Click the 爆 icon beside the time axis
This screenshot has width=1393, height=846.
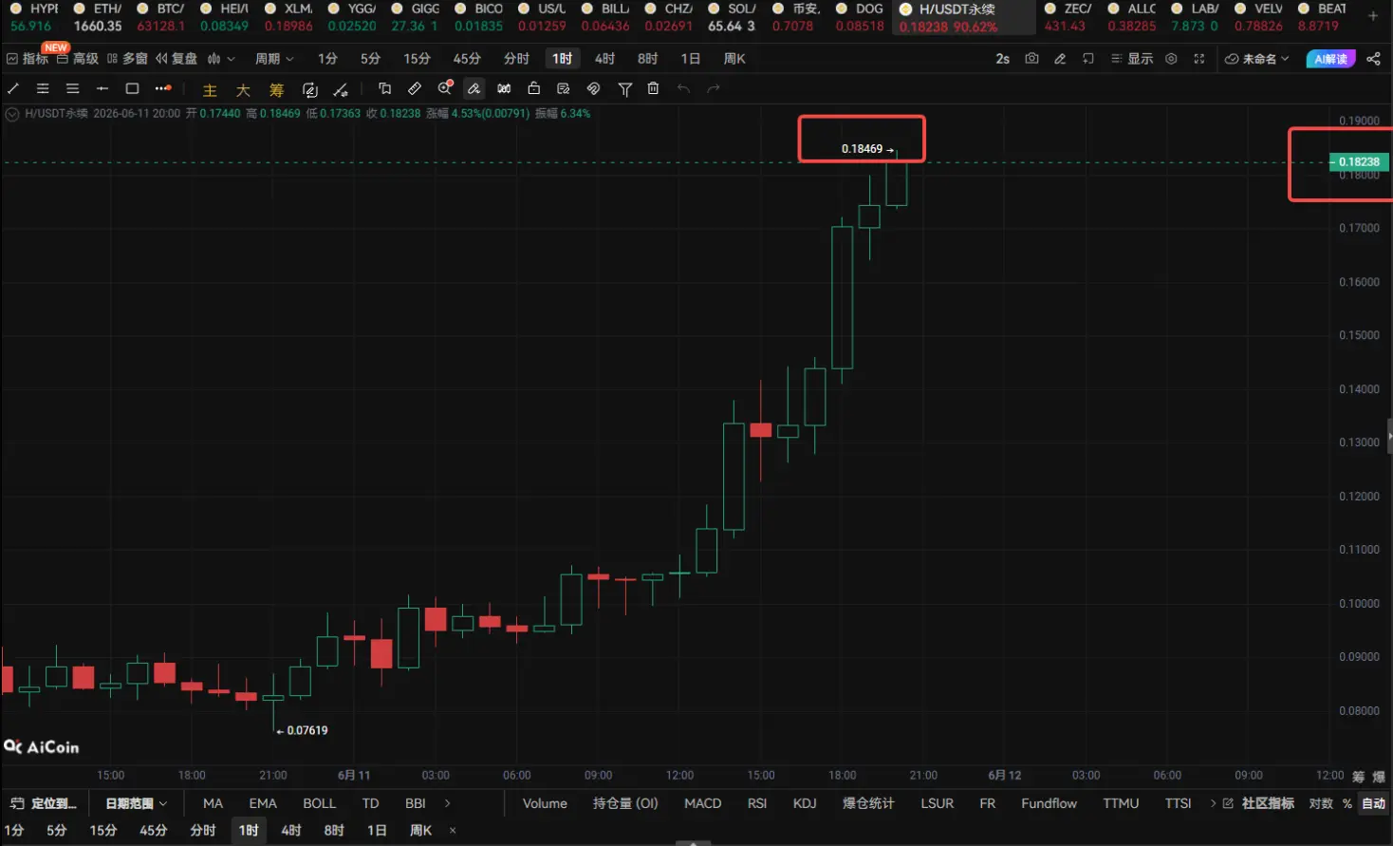point(1379,777)
